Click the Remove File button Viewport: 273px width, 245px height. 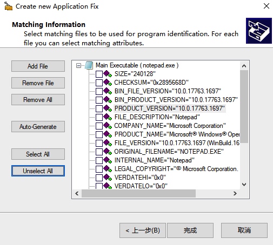click(38, 83)
